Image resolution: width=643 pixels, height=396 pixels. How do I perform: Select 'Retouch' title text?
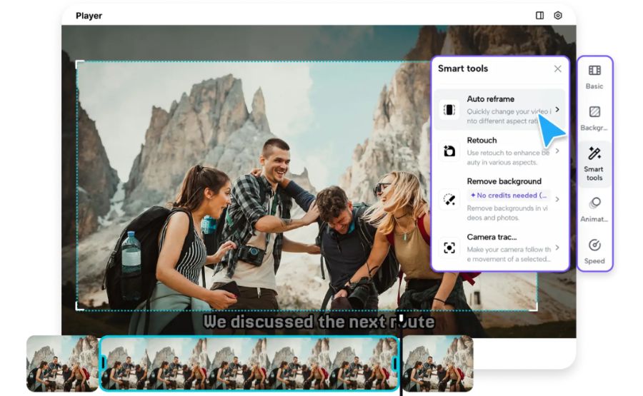pyautogui.click(x=482, y=141)
